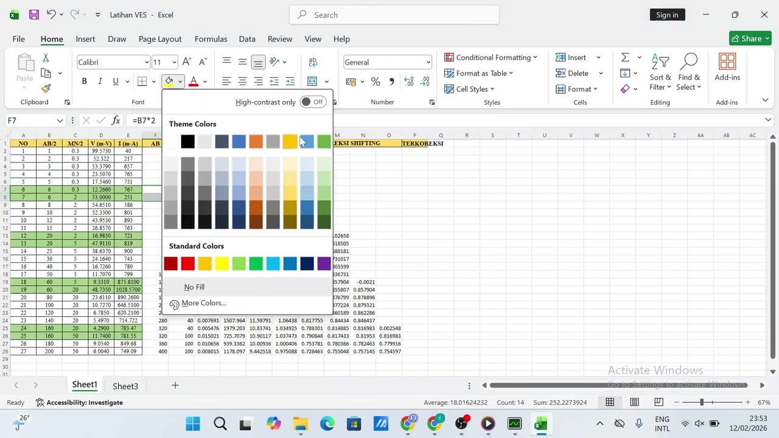
Task: Click the Undo arrow icon
Action: (52, 15)
